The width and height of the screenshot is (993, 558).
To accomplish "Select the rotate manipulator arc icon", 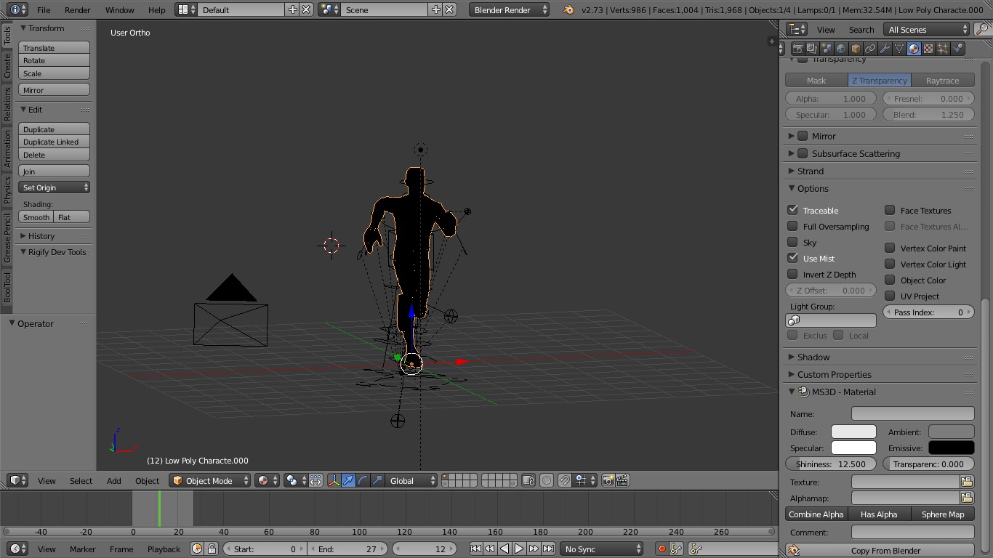I will 363,480.
